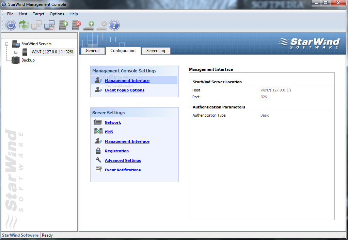Image resolution: width=348 pixels, height=240 pixels.
Task: Click the Ready status text
Action: coord(47,235)
